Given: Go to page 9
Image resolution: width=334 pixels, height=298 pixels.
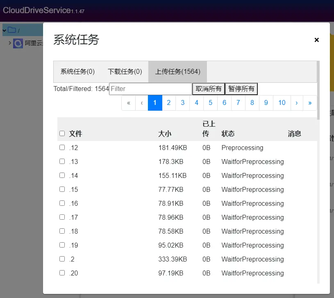Looking at the screenshot, I should (x=266, y=103).
